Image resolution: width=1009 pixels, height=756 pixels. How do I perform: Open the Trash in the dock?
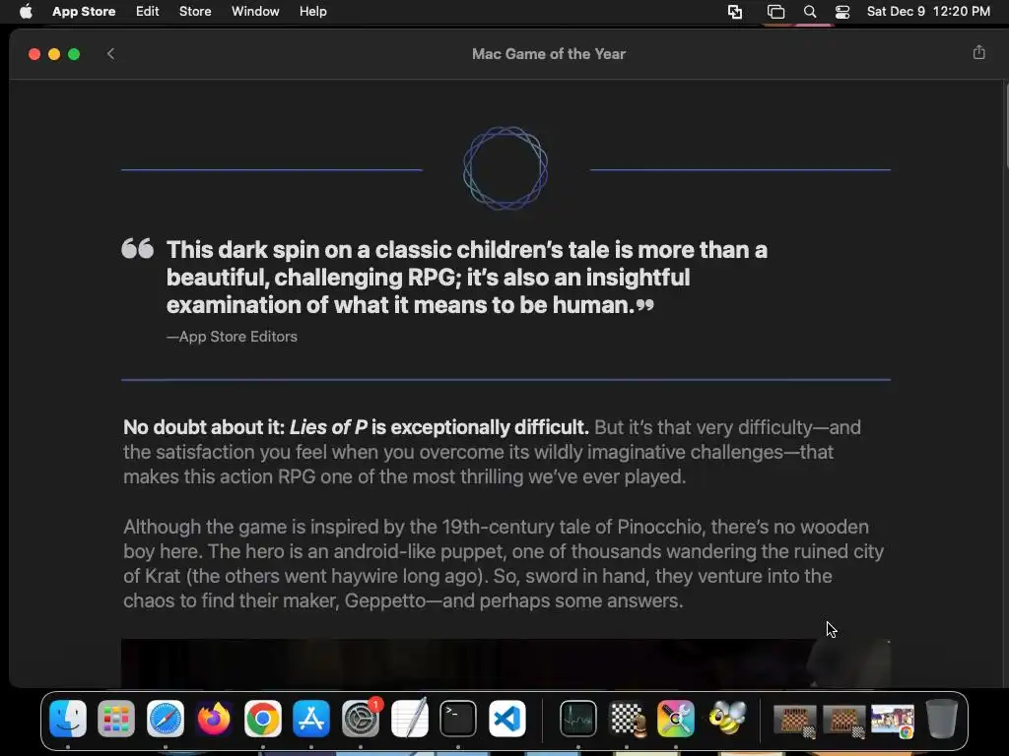point(942,718)
